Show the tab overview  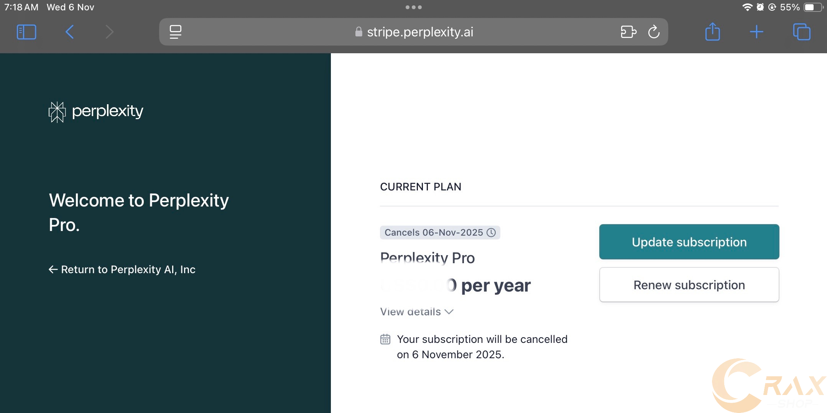pyautogui.click(x=801, y=32)
